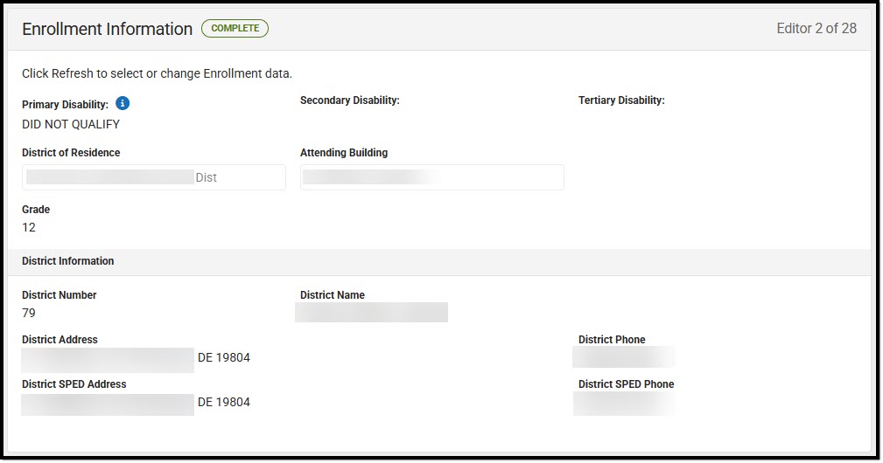This screenshot has height=463, width=883.
Task: Click the 'District SPED Phone' label
Action: pyautogui.click(x=627, y=384)
